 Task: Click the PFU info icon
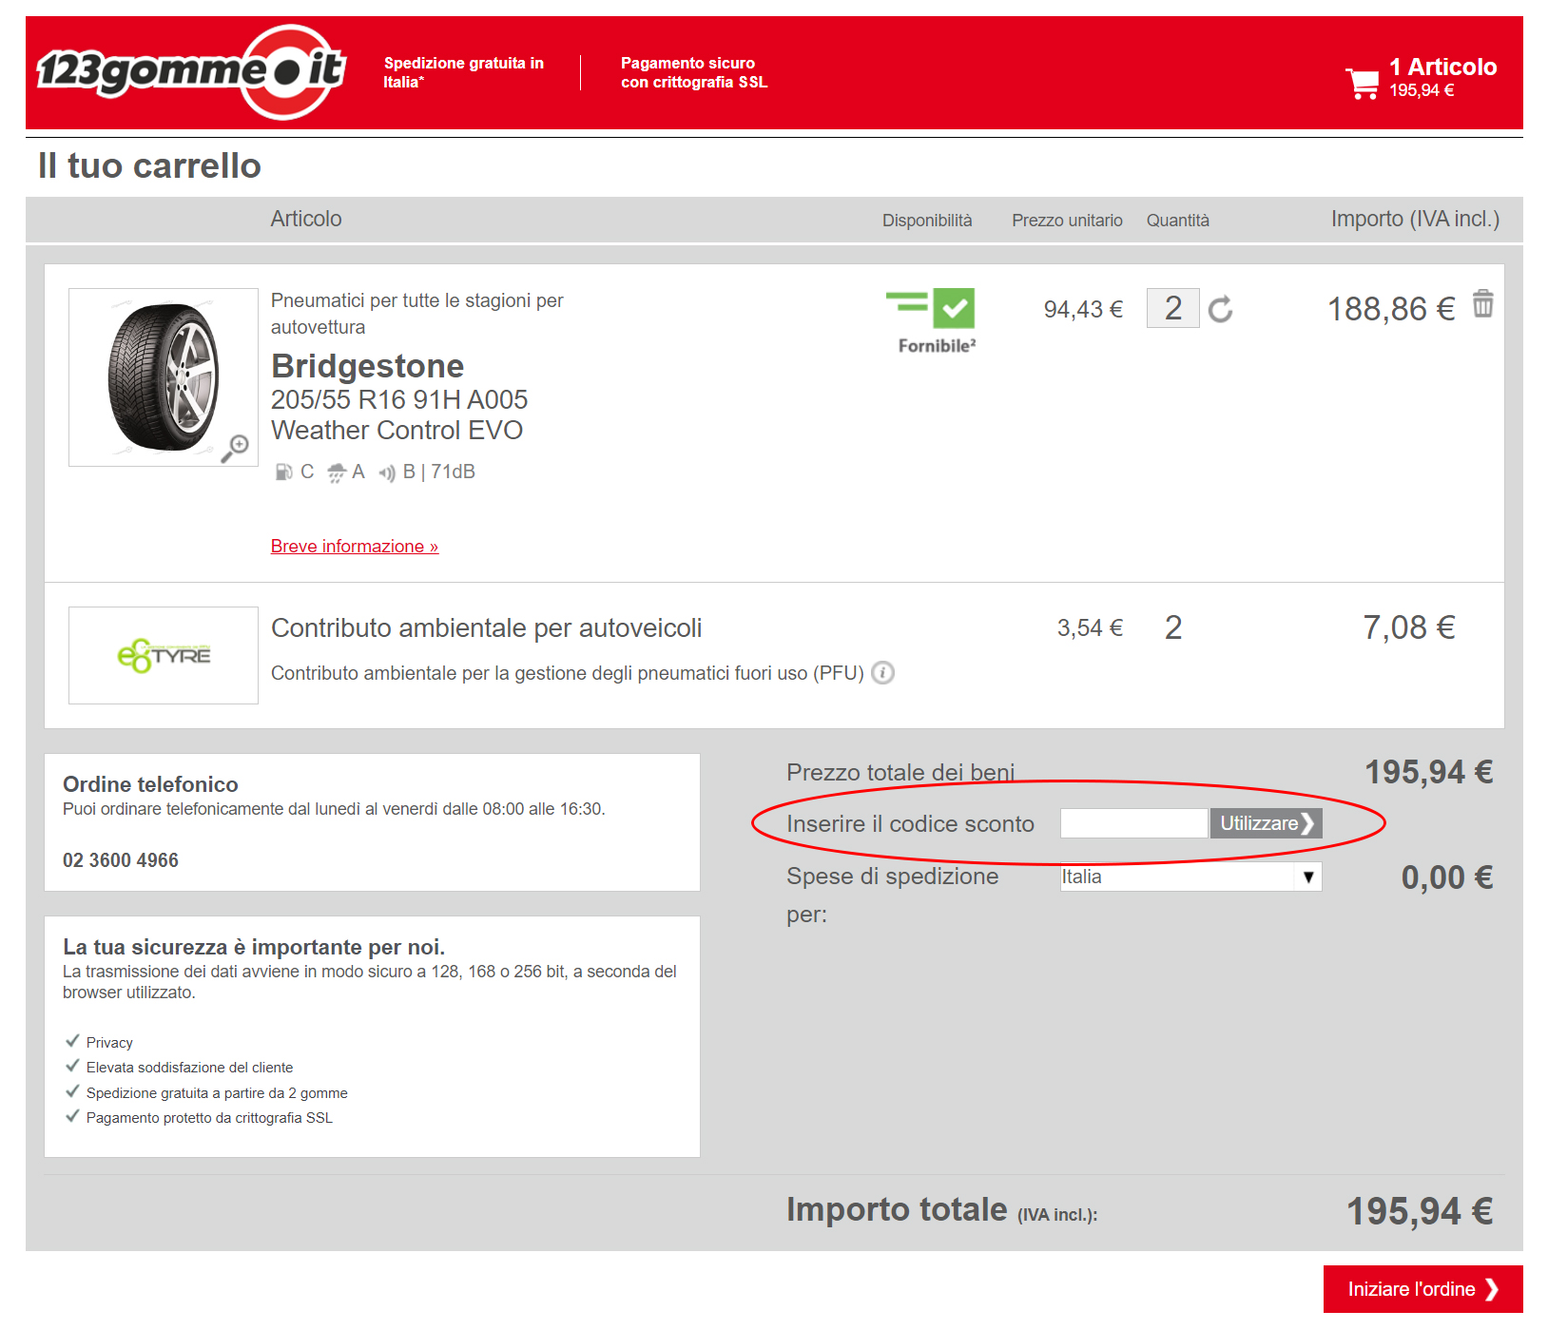[883, 673]
